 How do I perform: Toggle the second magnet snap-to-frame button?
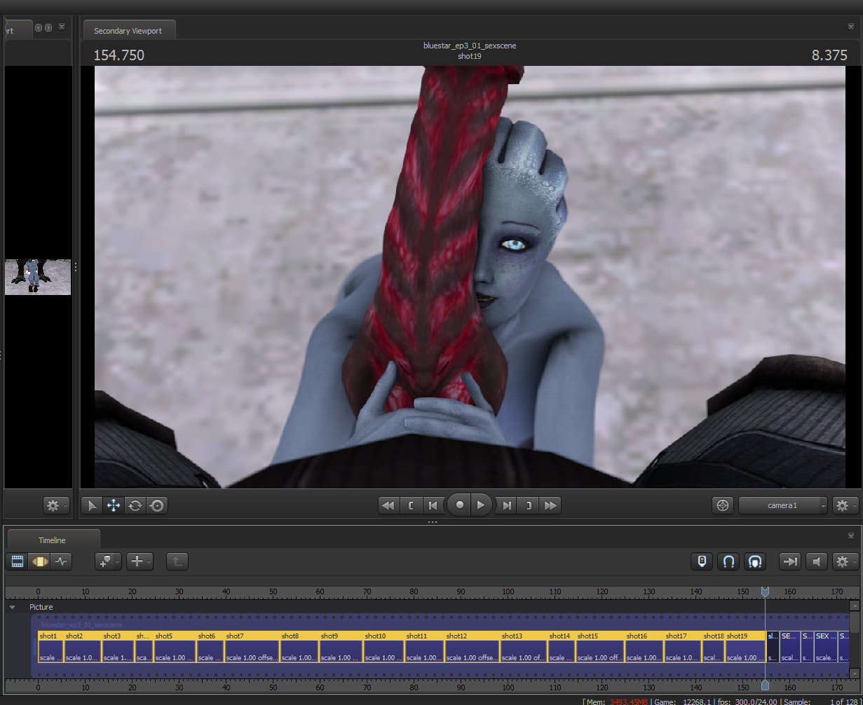pyautogui.click(x=754, y=561)
